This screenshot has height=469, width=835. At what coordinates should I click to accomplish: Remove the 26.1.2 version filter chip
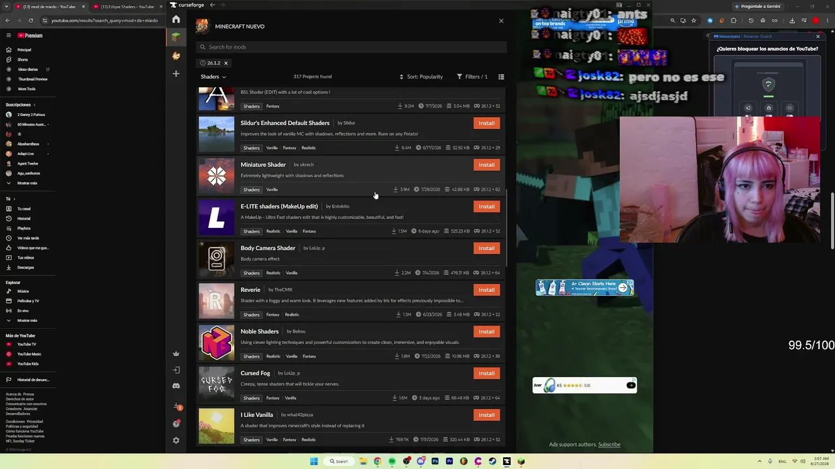[x=226, y=63]
